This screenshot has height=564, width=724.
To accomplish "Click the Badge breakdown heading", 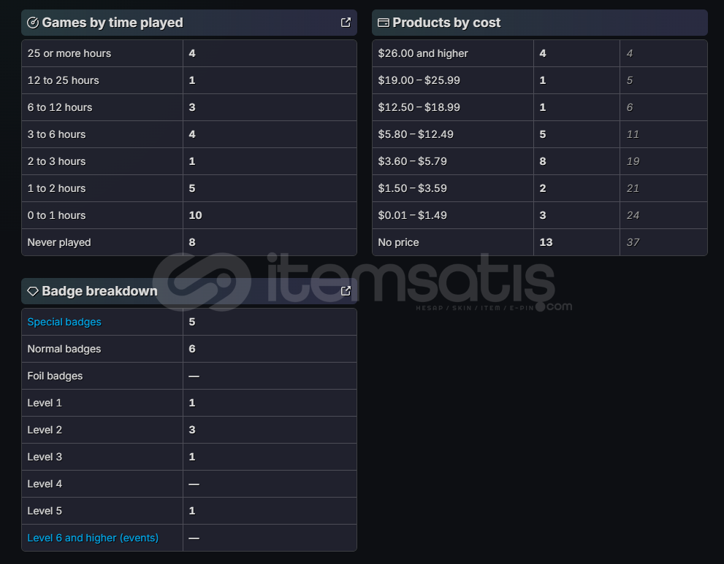I will [x=99, y=291].
